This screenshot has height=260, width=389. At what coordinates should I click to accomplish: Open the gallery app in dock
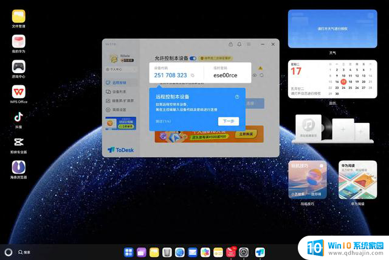[205, 252]
